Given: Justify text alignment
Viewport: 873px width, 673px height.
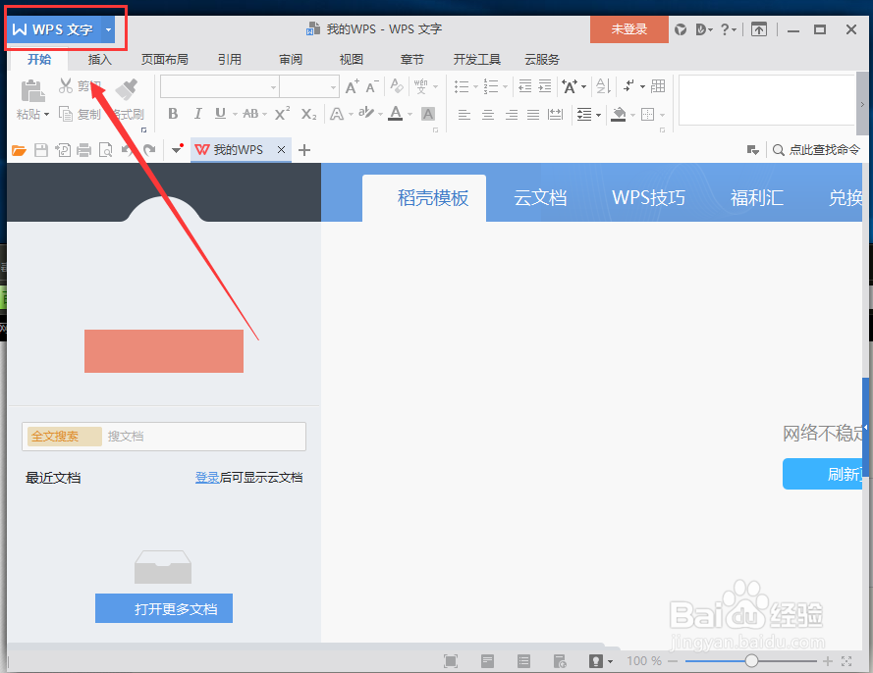Looking at the screenshot, I should point(533,115).
